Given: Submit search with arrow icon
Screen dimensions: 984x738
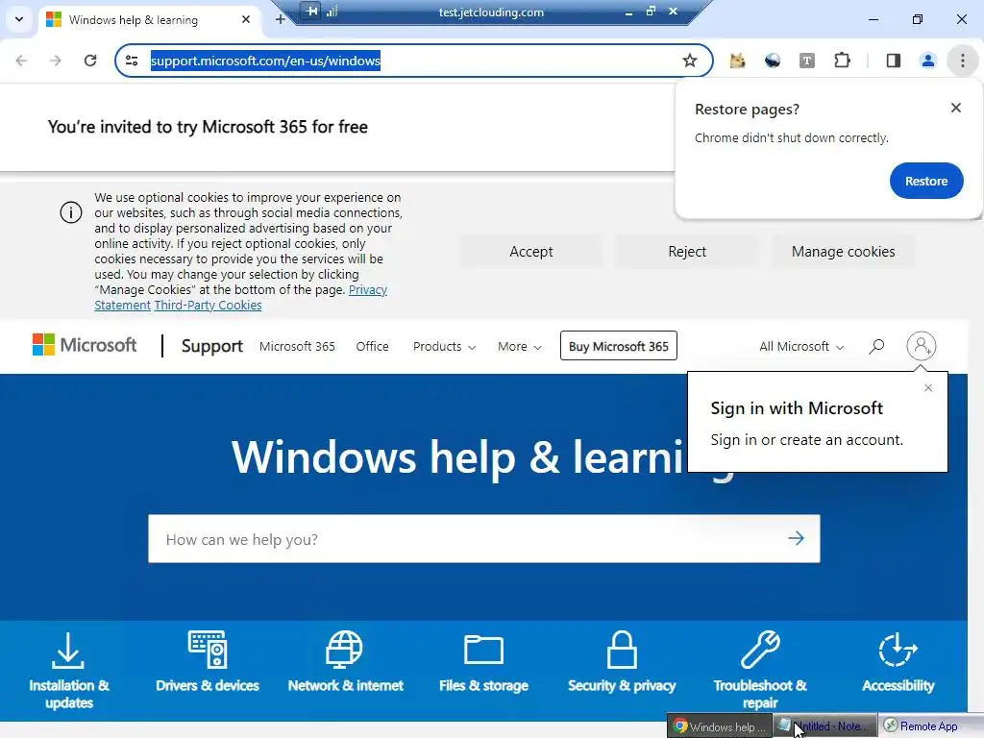Looking at the screenshot, I should coord(797,538).
